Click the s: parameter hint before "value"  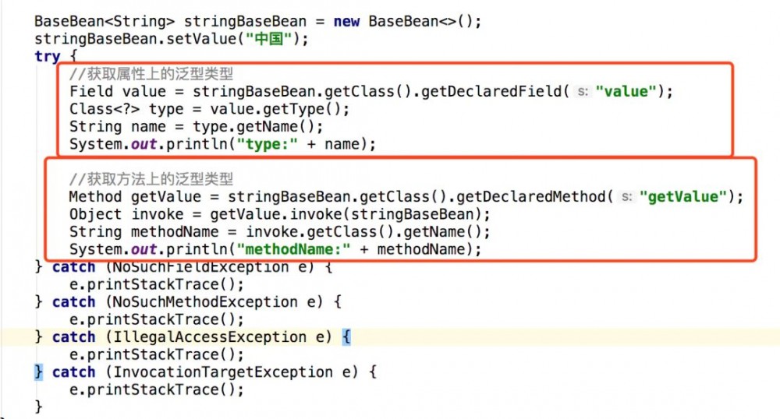coord(583,92)
